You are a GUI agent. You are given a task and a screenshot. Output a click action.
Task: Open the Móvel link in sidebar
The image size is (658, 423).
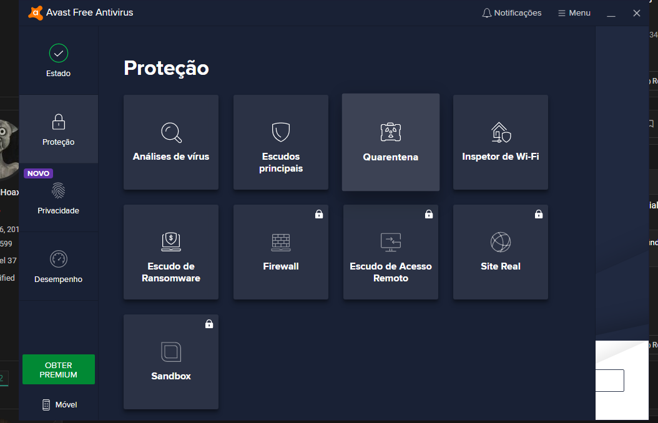tap(59, 404)
